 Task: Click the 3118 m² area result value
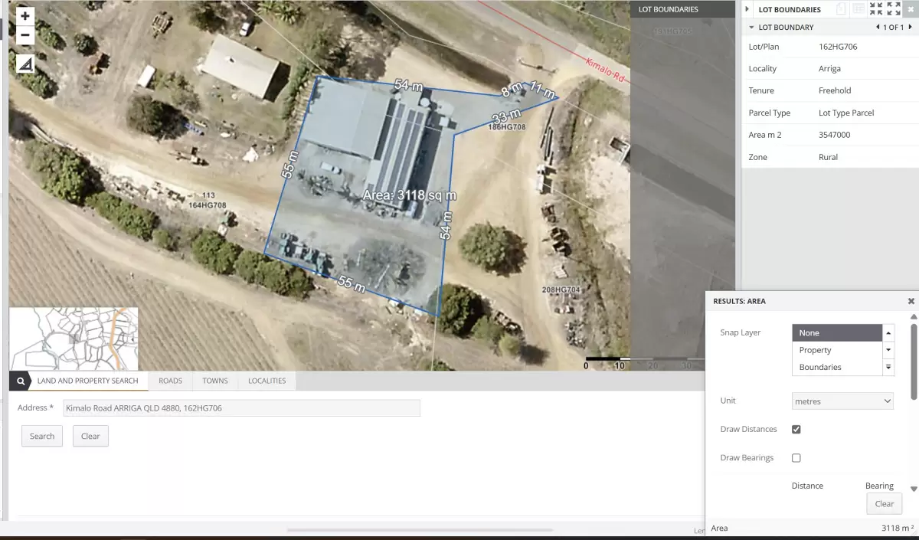click(898, 528)
